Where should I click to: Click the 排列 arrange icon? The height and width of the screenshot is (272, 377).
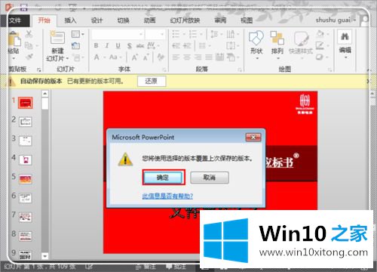tap(277, 38)
